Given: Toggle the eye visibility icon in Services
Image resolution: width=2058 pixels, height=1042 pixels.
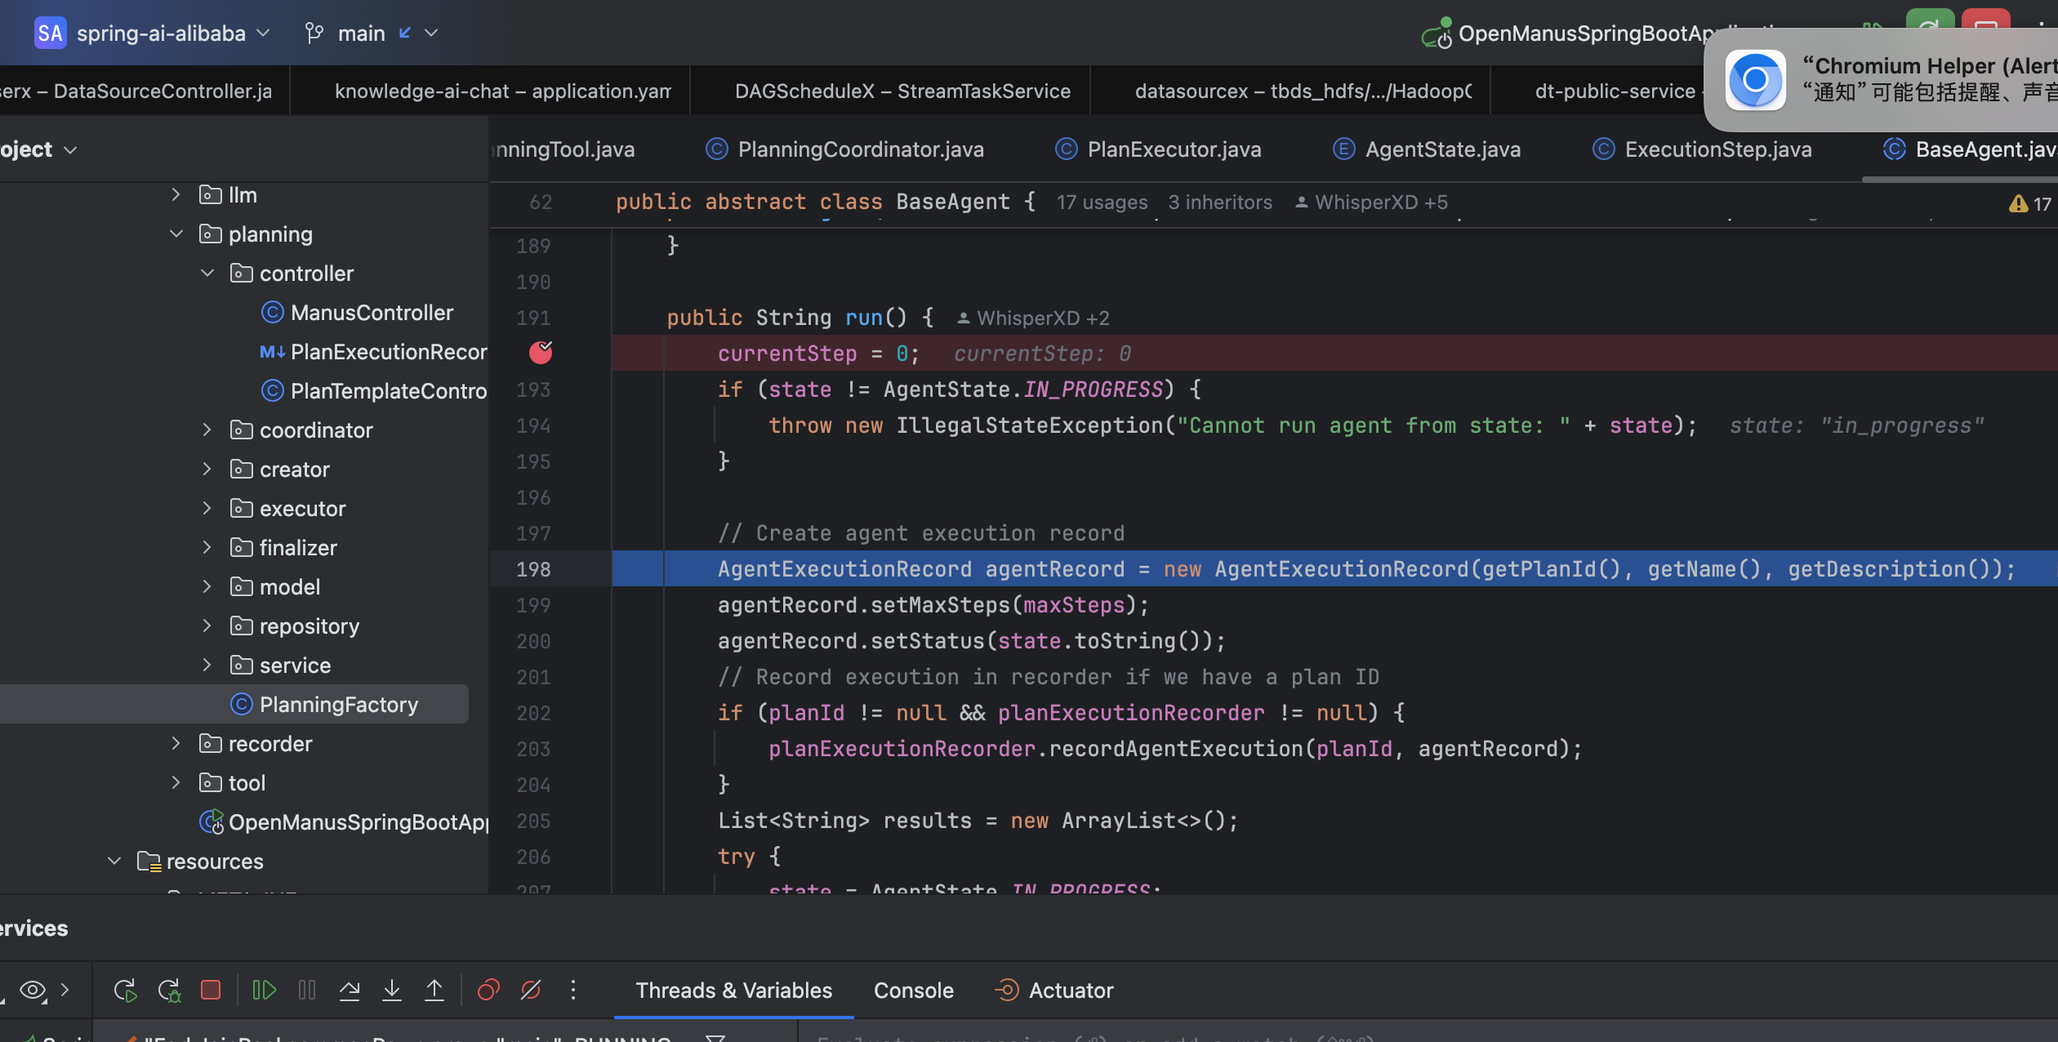Looking at the screenshot, I should click(x=33, y=991).
